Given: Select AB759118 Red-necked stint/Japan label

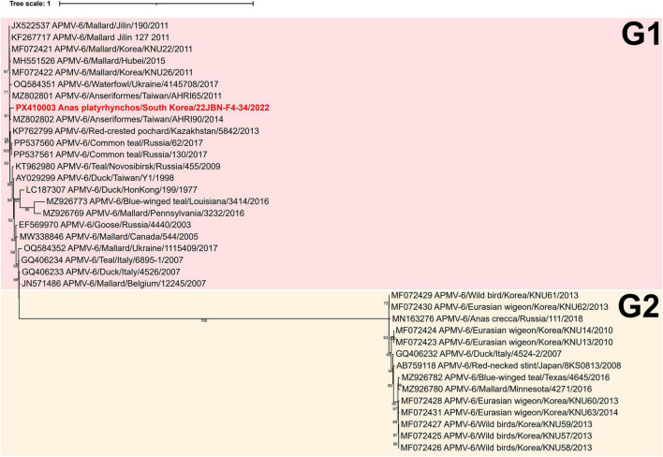Looking at the screenshot, I should tap(508, 365).
